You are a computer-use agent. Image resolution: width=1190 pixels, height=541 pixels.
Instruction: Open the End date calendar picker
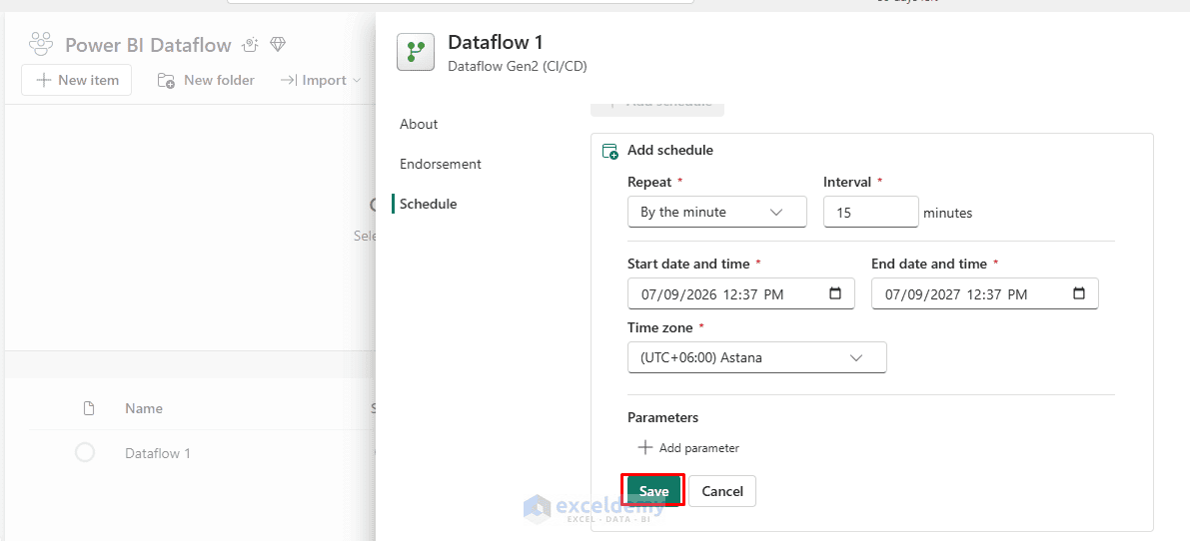(x=1078, y=293)
